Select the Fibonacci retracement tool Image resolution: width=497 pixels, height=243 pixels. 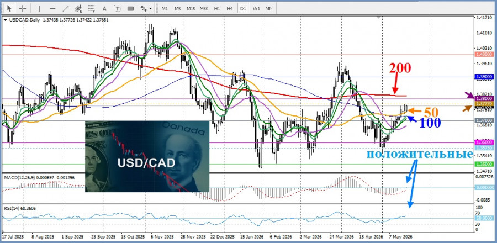click(92, 8)
